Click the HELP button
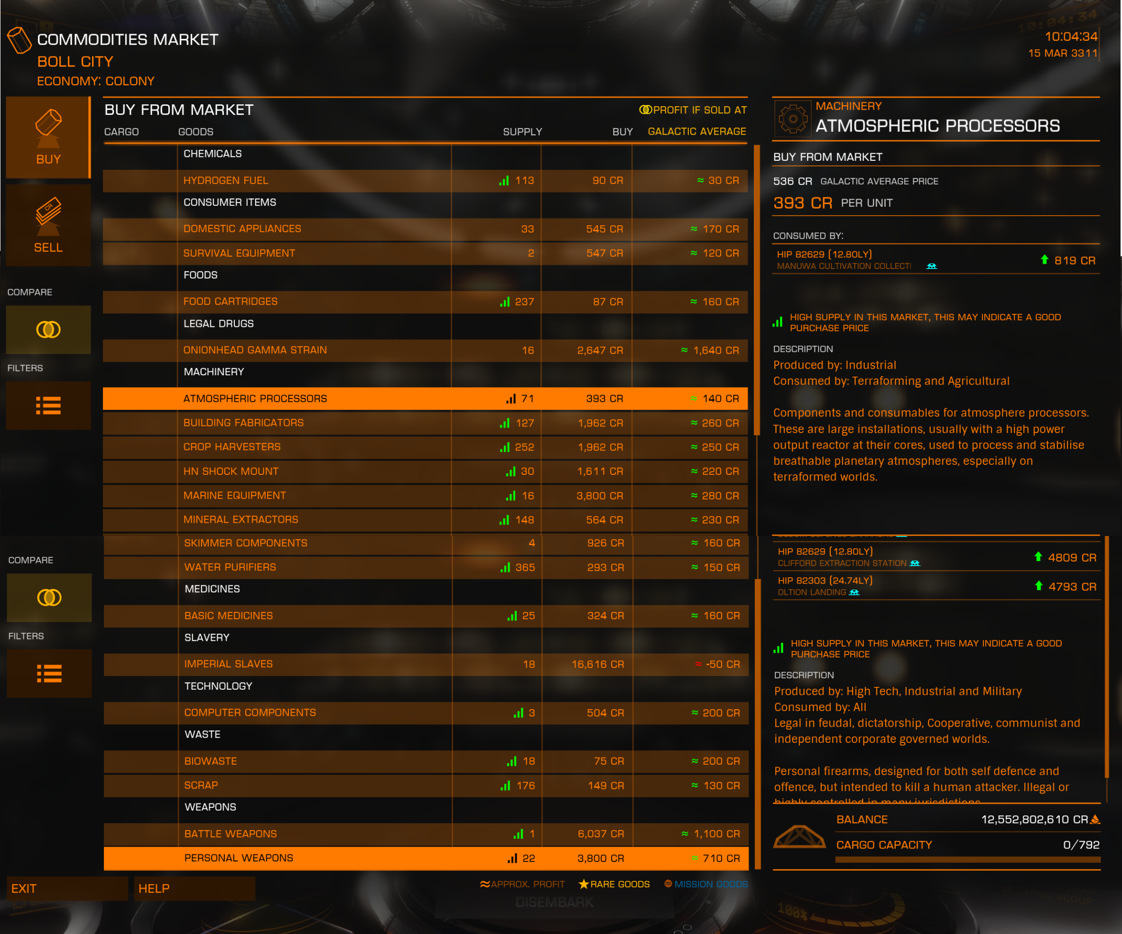Screen dimensions: 1122x934 [195, 888]
